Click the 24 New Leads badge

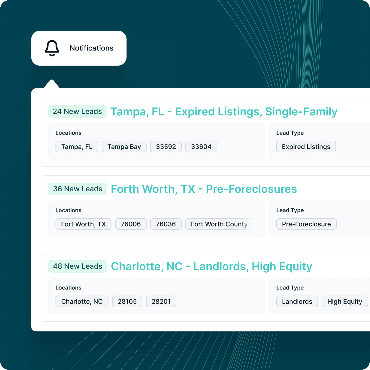[77, 111]
